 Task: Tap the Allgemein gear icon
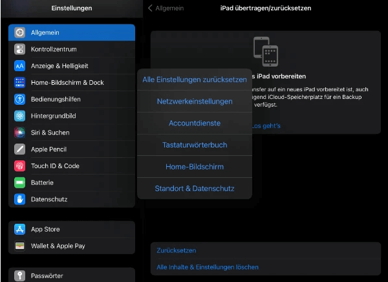point(19,32)
